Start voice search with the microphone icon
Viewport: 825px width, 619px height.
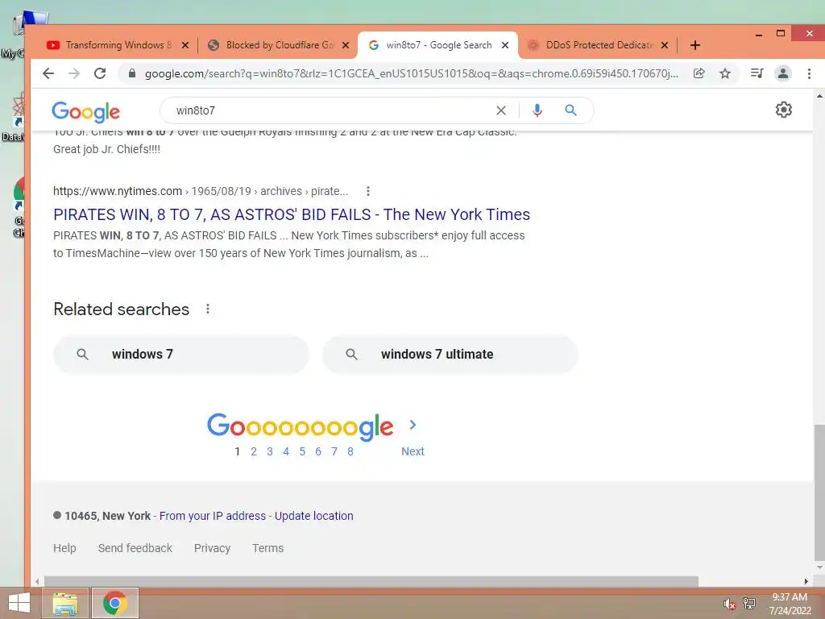(x=537, y=110)
